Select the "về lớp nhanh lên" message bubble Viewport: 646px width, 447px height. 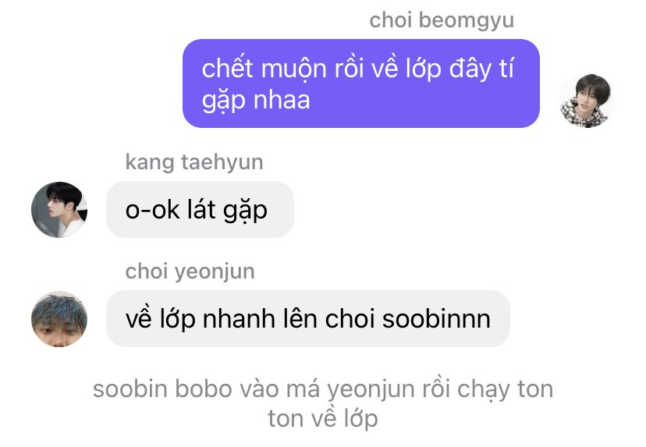(307, 318)
